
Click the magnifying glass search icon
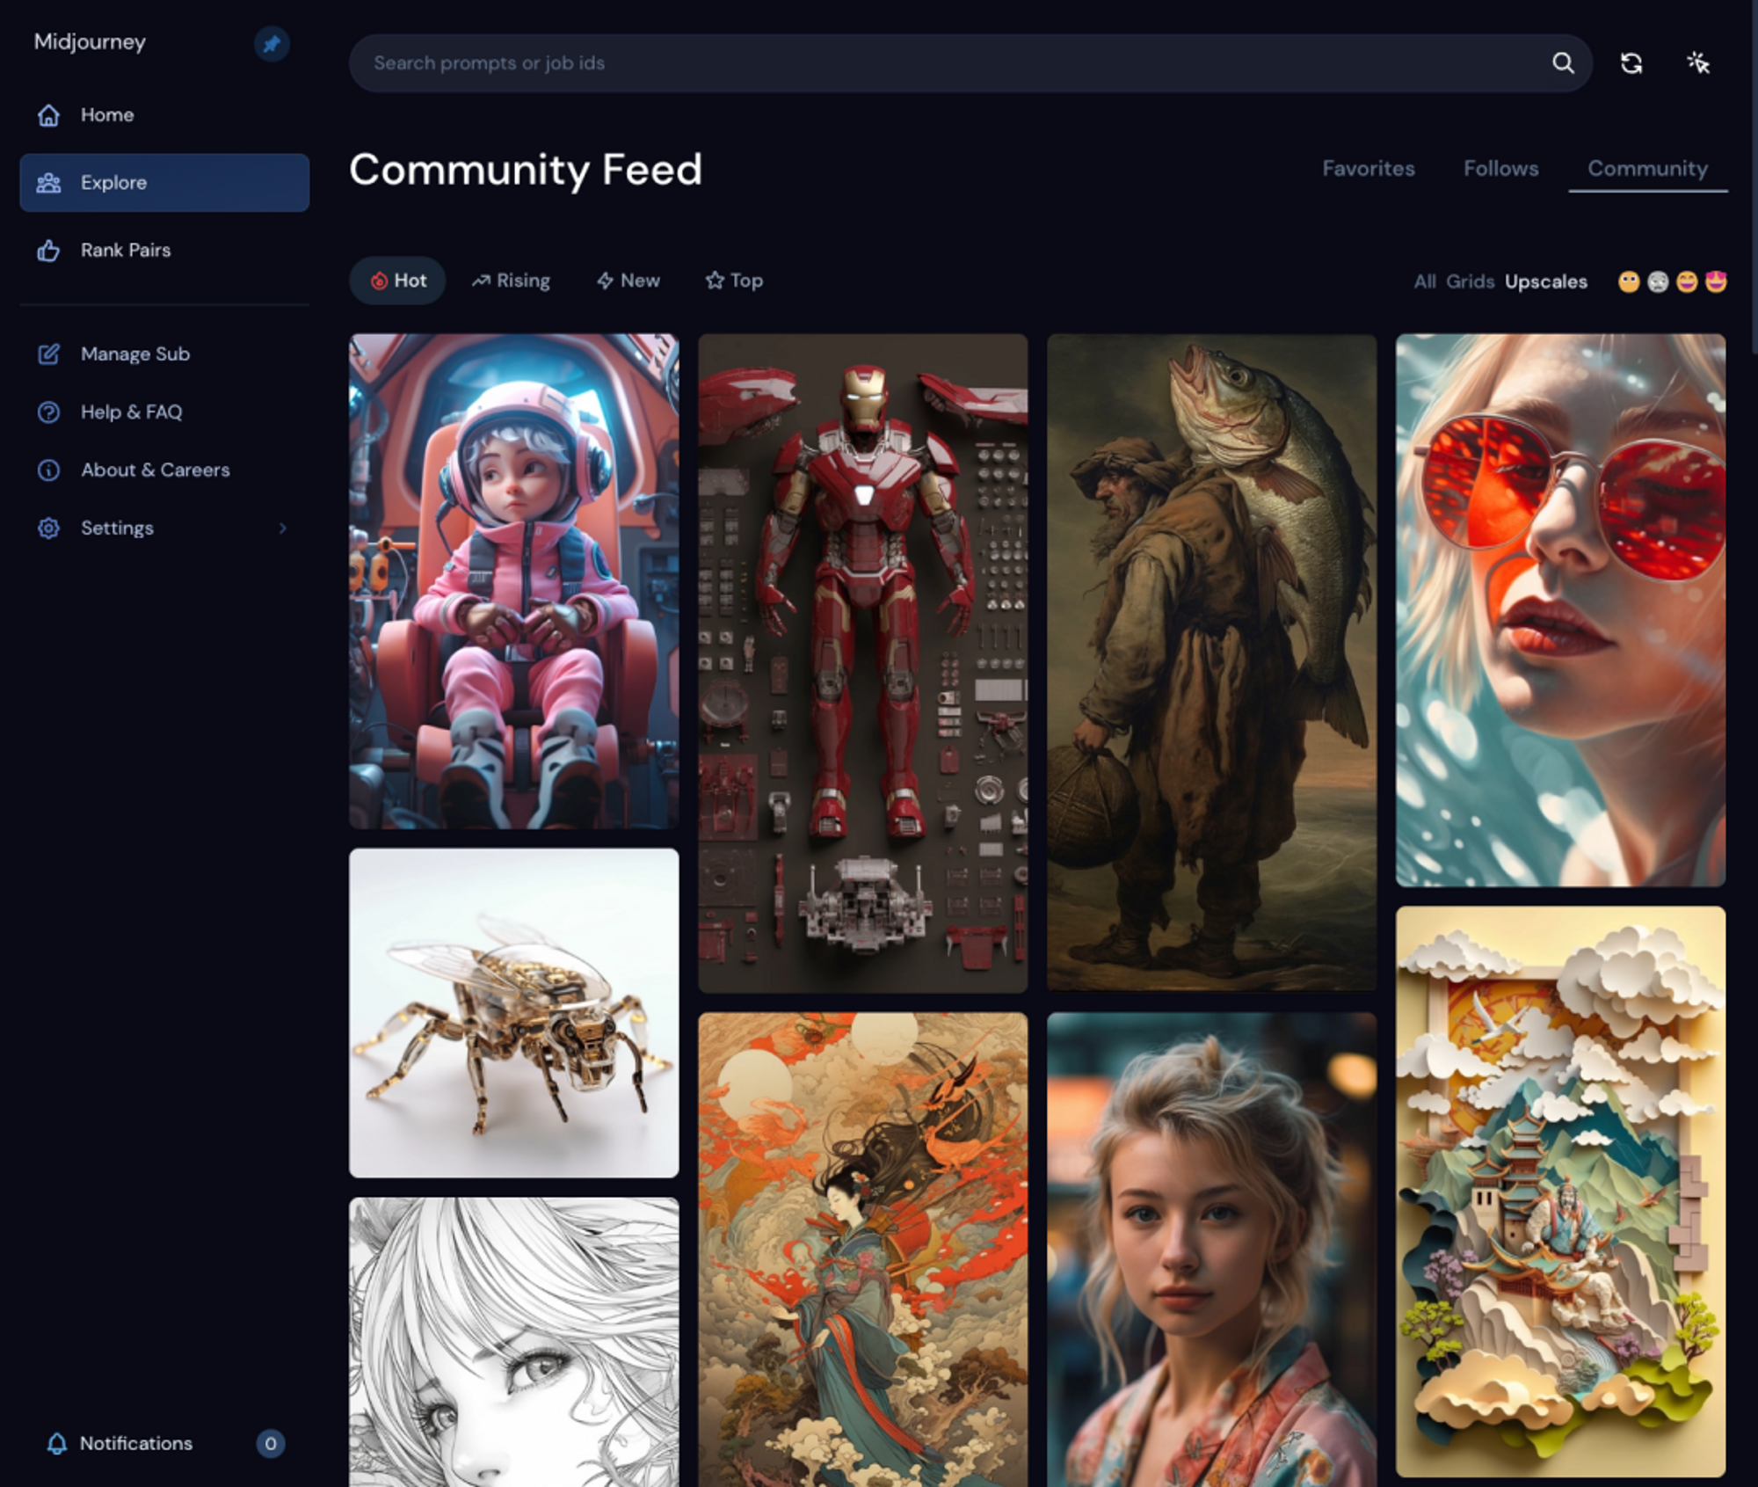tap(1563, 63)
